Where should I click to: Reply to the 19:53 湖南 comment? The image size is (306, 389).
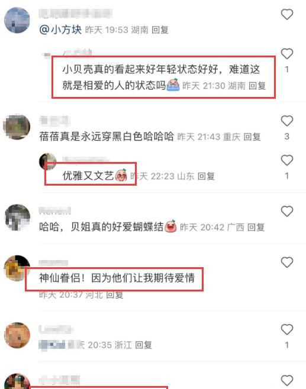click(x=160, y=30)
